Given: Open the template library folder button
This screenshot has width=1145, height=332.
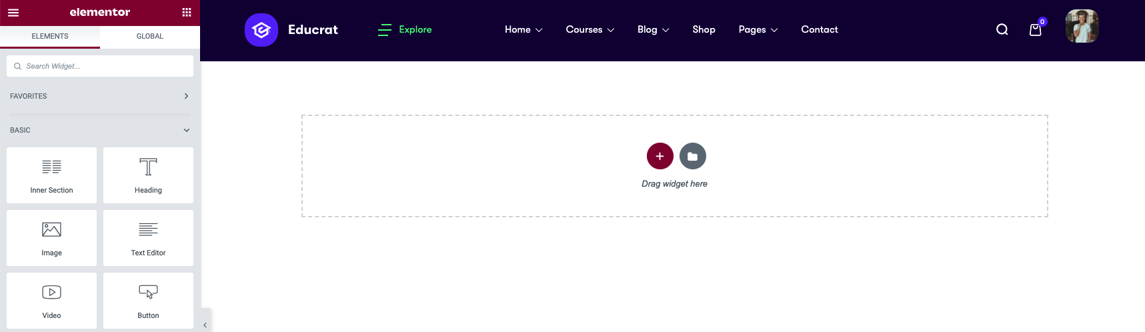Looking at the screenshot, I should click(692, 156).
